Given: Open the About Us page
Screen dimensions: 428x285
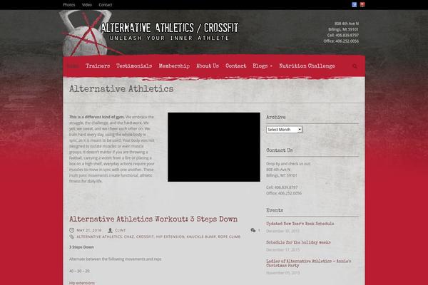Looking at the screenshot, I should (x=208, y=66).
